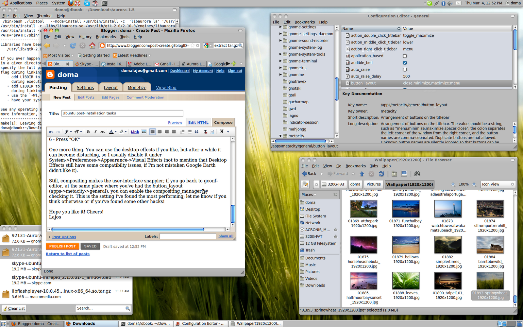Image resolution: width=523 pixels, height=327 pixels.
Task: Remove formatting from the selected post text
Action: 205,132
